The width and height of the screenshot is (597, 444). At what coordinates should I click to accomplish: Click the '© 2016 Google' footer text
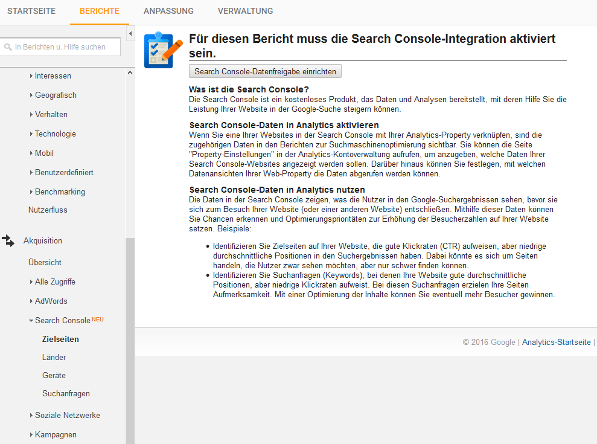(489, 343)
